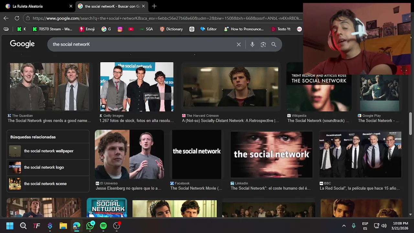
Task: Open WhatsApp from the taskbar
Action: pyautogui.click(x=90, y=226)
